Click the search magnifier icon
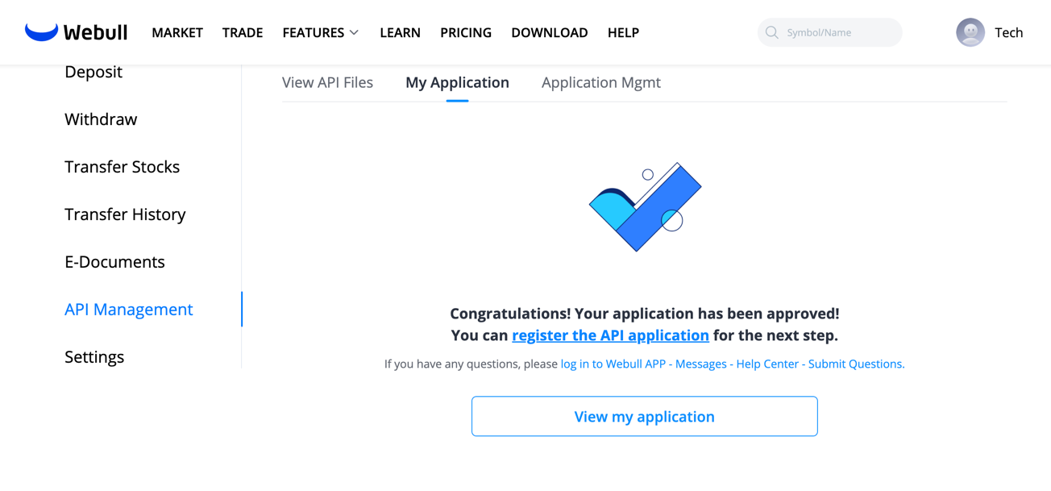This screenshot has height=491, width=1051. pyautogui.click(x=771, y=32)
